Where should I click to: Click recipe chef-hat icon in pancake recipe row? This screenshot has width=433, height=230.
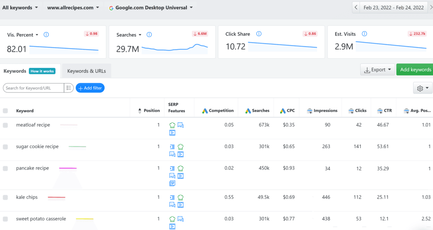181,168
